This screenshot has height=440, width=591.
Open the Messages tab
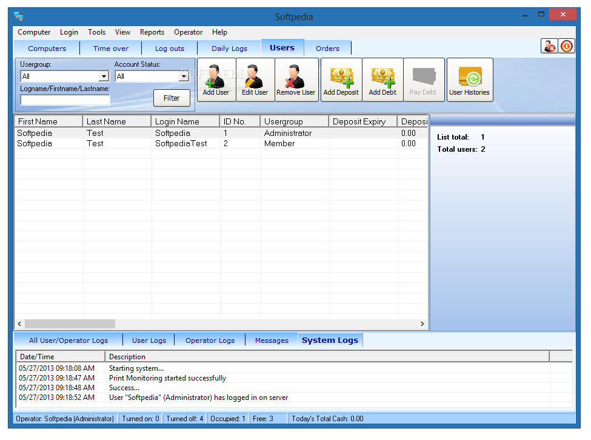pos(272,340)
